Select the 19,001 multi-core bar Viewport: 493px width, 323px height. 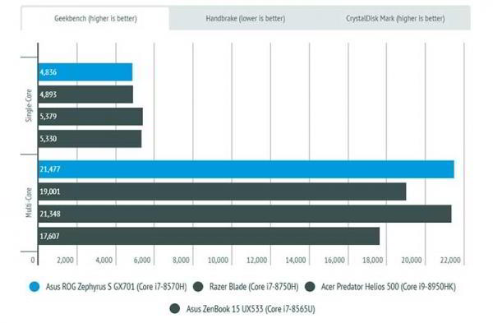(x=223, y=191)
